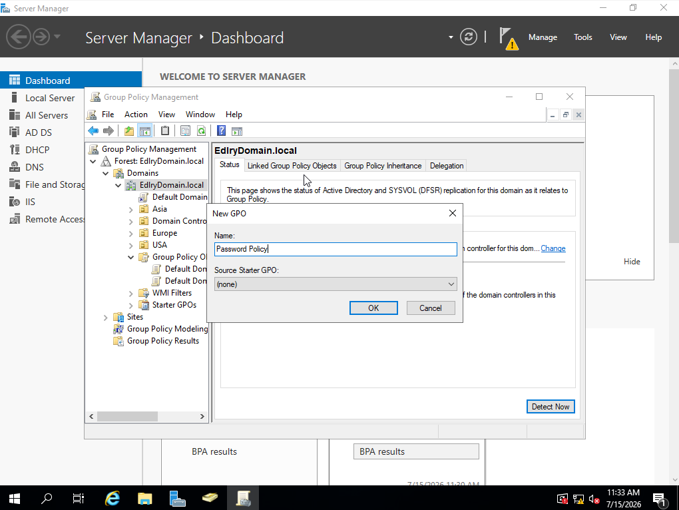Image resolution: width=679 pixels, height=510 pixels.
Task: Open Task View on taskbar
Action: pyautogui.click(x=79, y=499)
